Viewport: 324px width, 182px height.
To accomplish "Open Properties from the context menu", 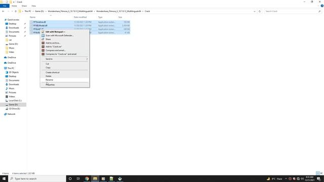I will click(x=50, y=85).
